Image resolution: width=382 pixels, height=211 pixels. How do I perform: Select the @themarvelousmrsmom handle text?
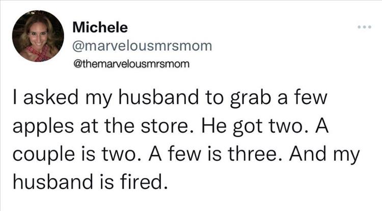128,65
